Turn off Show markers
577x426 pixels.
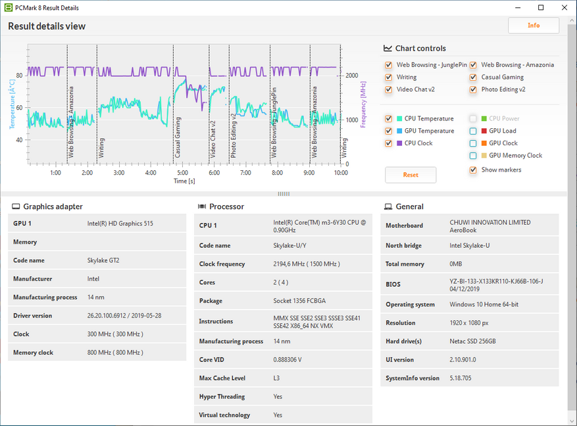pyautogui.click(x=474, y=170)
